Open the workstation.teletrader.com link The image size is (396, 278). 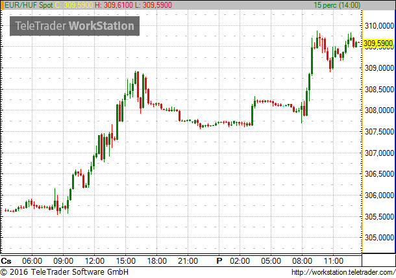tap(343, 272)
